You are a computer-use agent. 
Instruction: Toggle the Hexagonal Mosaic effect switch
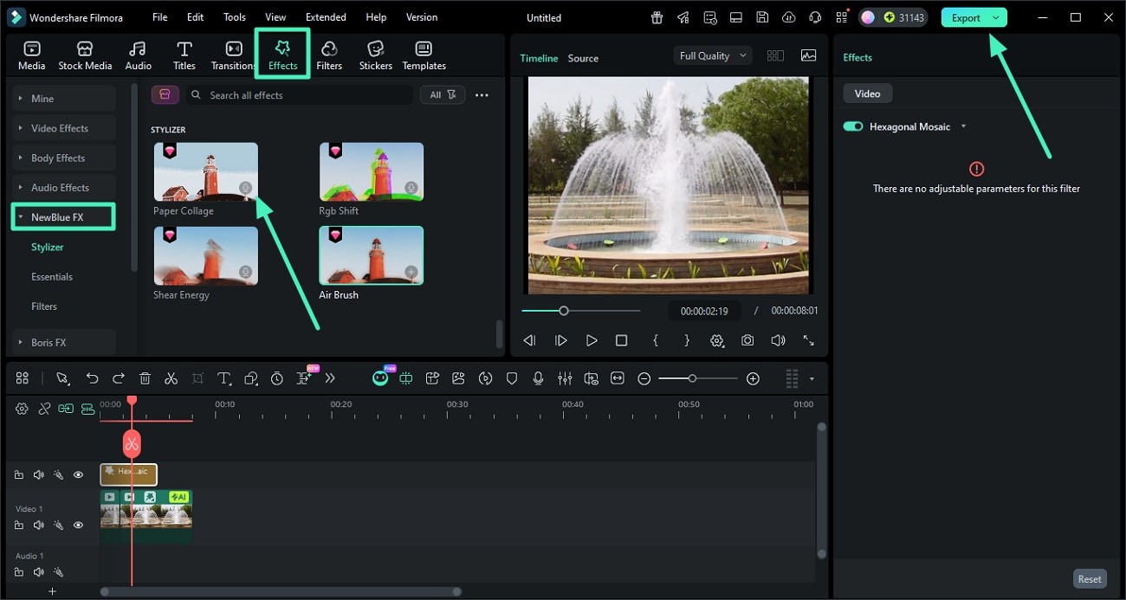853,126
